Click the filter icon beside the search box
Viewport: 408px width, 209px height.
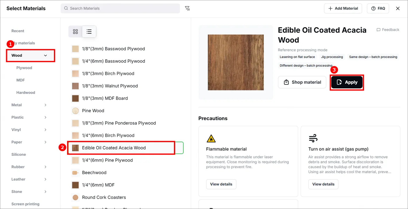[187, 8]
